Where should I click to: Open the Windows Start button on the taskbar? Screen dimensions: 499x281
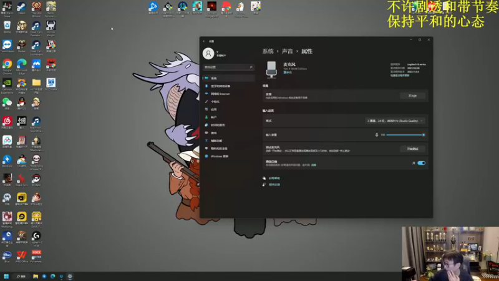pyautogui.click(x=6, y=276)
